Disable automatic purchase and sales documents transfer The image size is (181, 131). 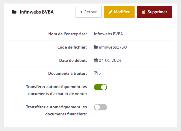click(100, 87)
